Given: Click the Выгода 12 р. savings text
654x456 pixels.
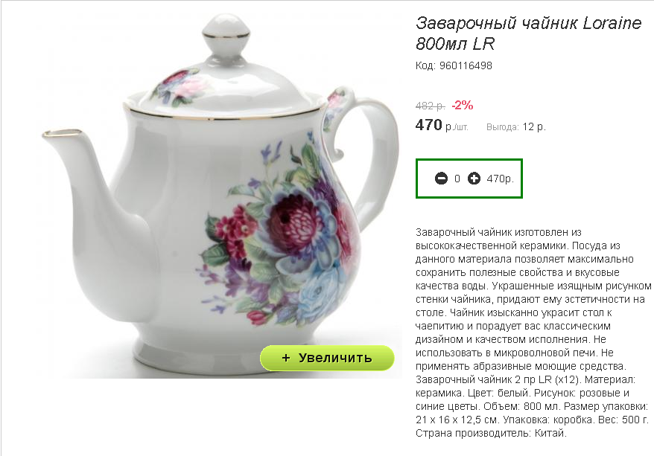Looking at the screenshot, I should point(516,127).
